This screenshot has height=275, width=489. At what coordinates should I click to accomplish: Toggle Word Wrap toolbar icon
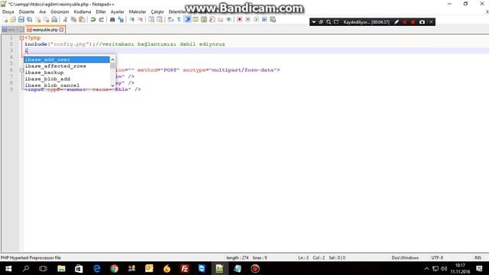tap(170, 20)
